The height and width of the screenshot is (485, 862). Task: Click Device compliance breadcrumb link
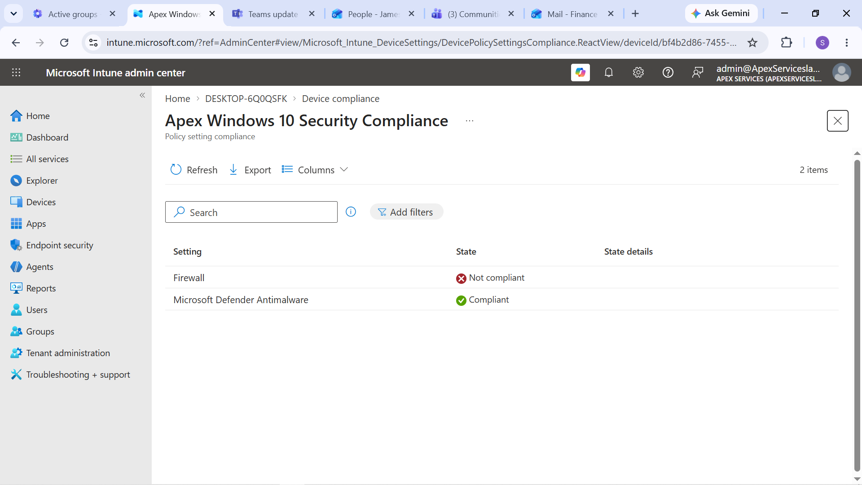click(x=340, y=99)
